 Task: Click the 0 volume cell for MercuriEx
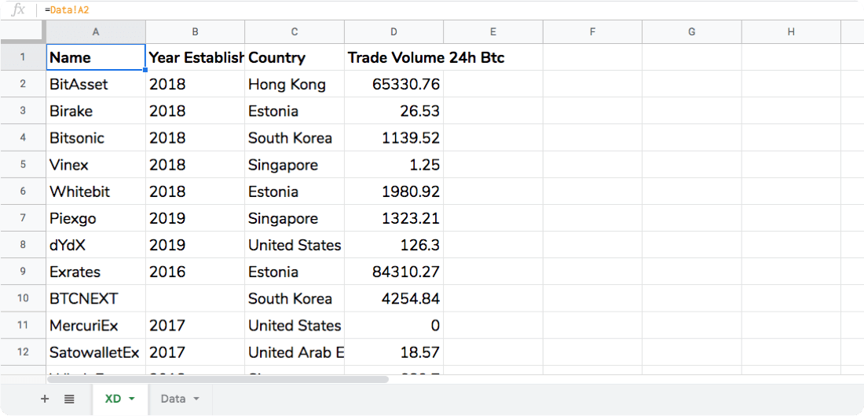pyautogui.click(x=394, y=325)
